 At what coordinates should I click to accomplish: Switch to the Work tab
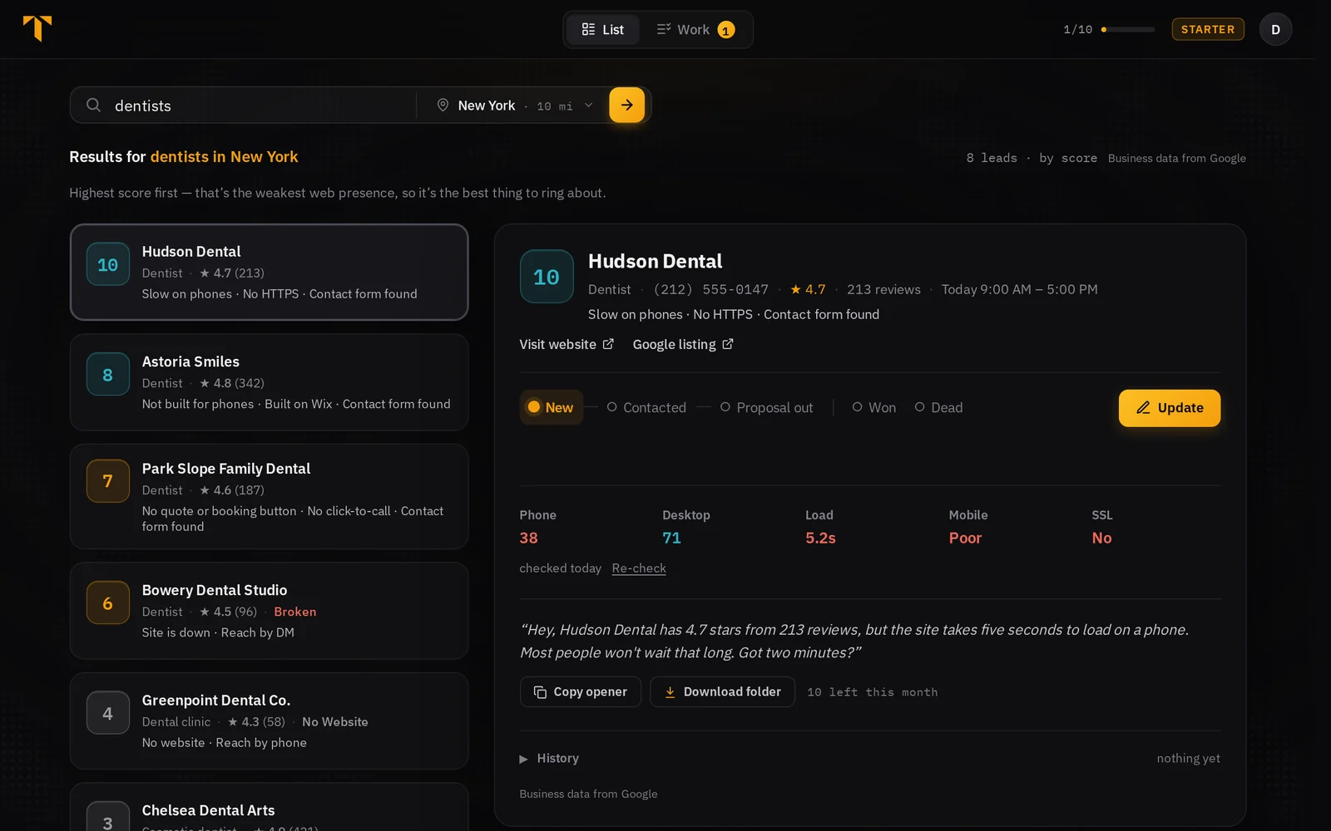(x=695, y=30)
